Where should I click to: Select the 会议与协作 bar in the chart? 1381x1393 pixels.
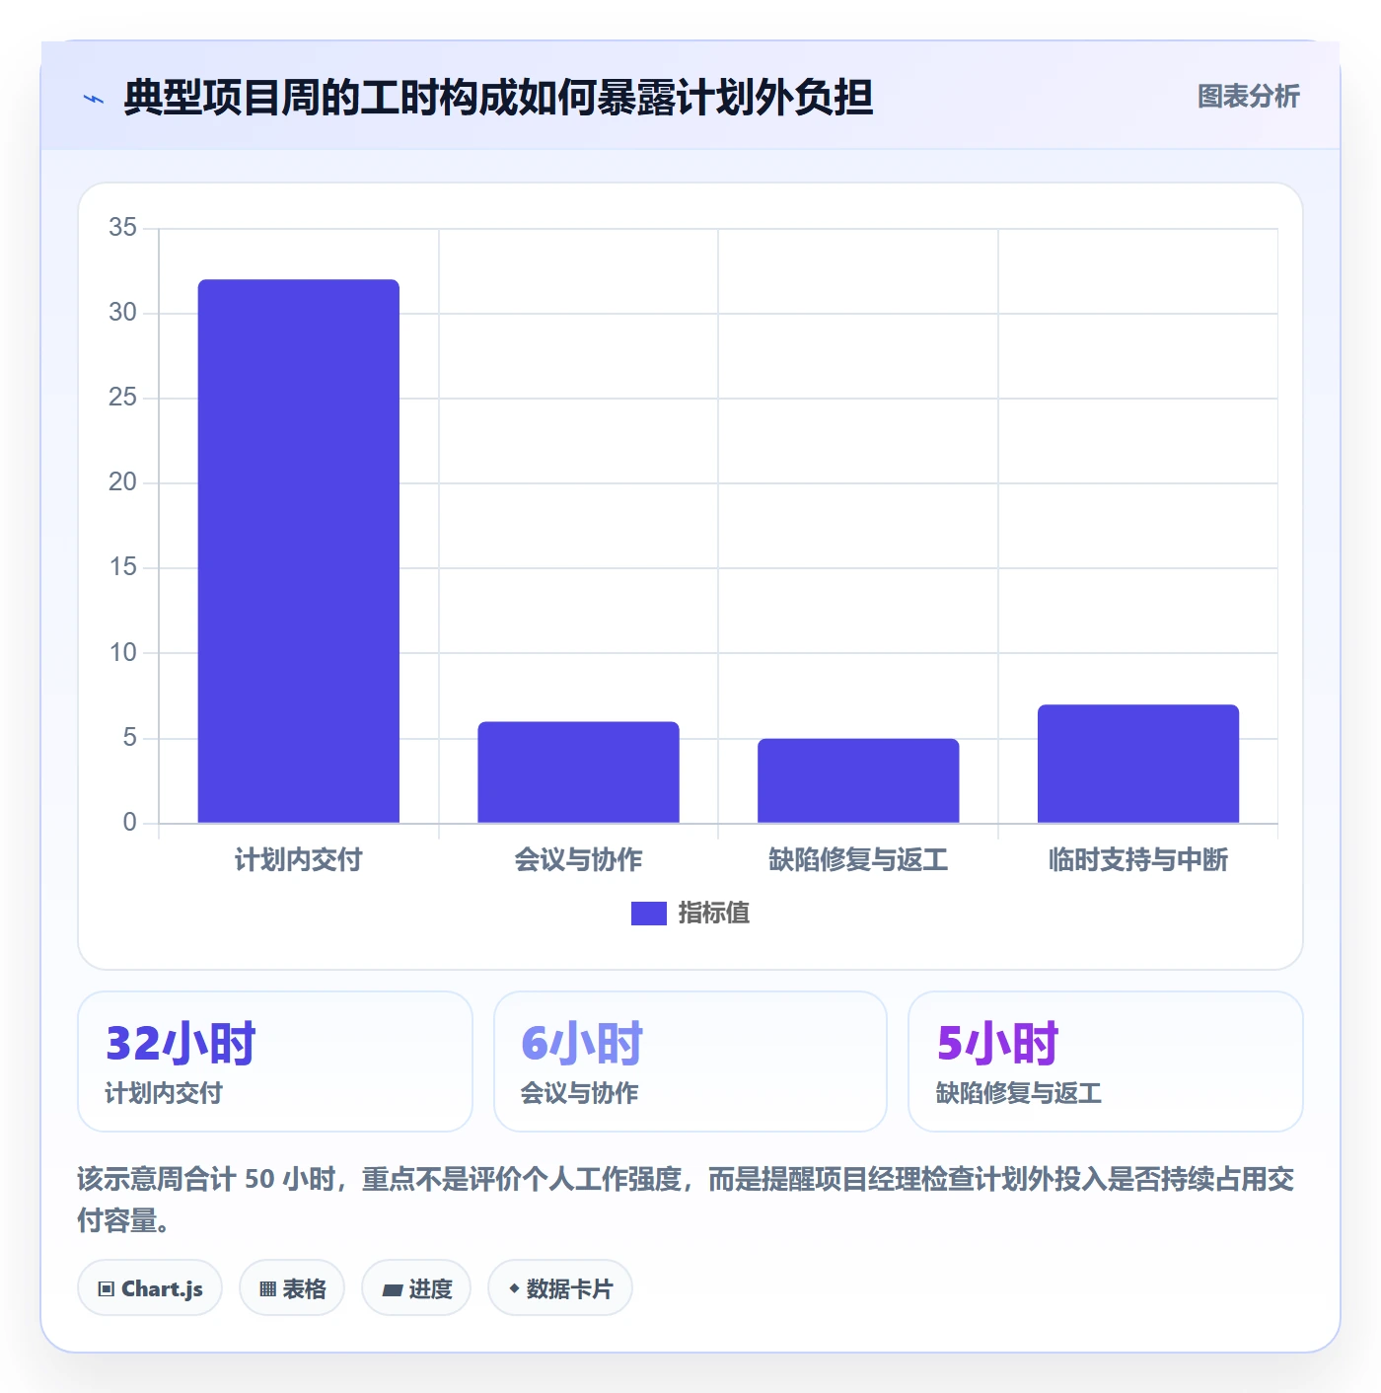click(579, 772)
